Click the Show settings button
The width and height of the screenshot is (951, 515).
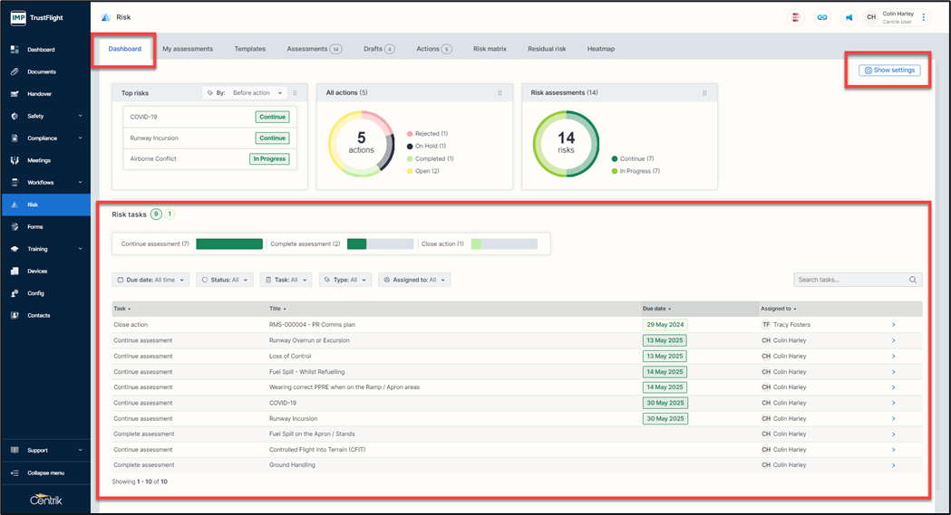click(x=889, y=71)
